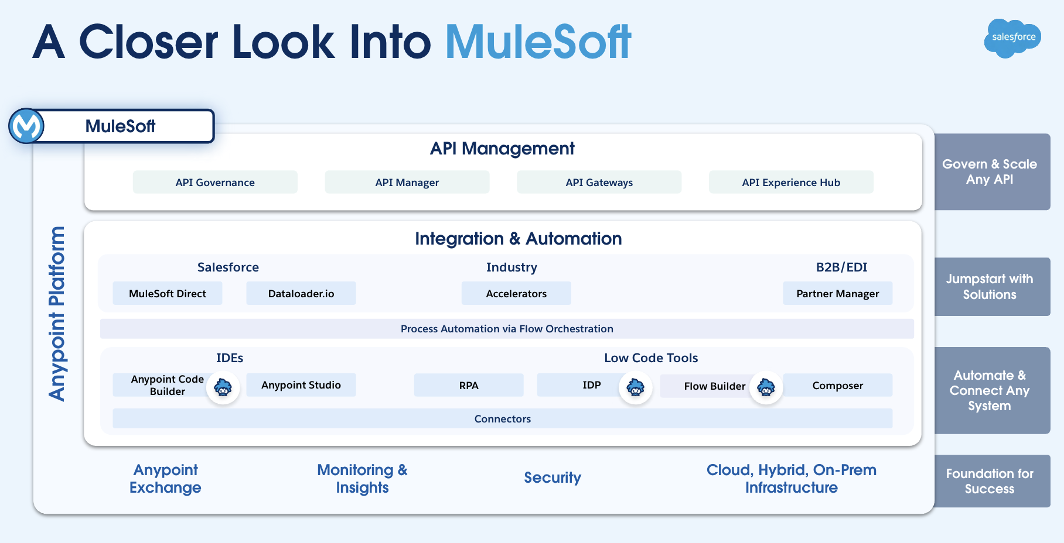Screen dimensions: 1064x543
Task: Select the Anypoint Code Builder box
Action: coord(168,385)
